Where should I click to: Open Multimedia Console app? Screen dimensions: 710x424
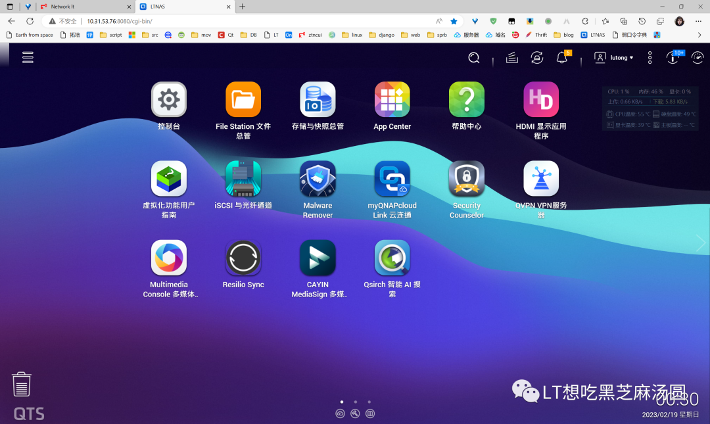tap(168, 258)
